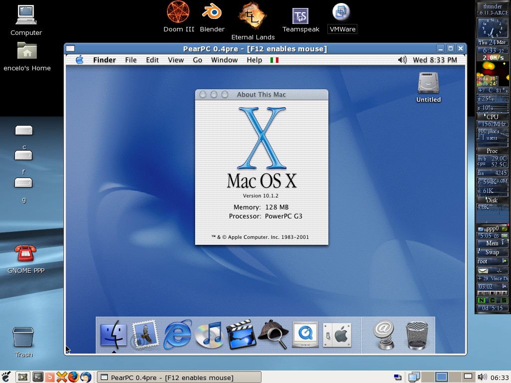Click the CPU label in GKrellM

tap(493, 117)
